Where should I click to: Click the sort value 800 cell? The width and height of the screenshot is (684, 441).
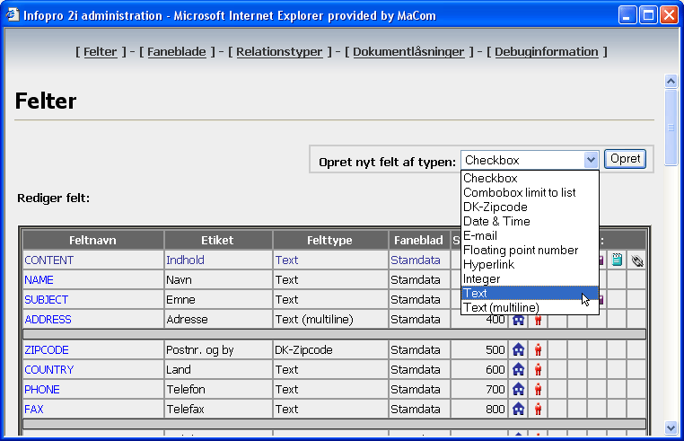[479, 409]
